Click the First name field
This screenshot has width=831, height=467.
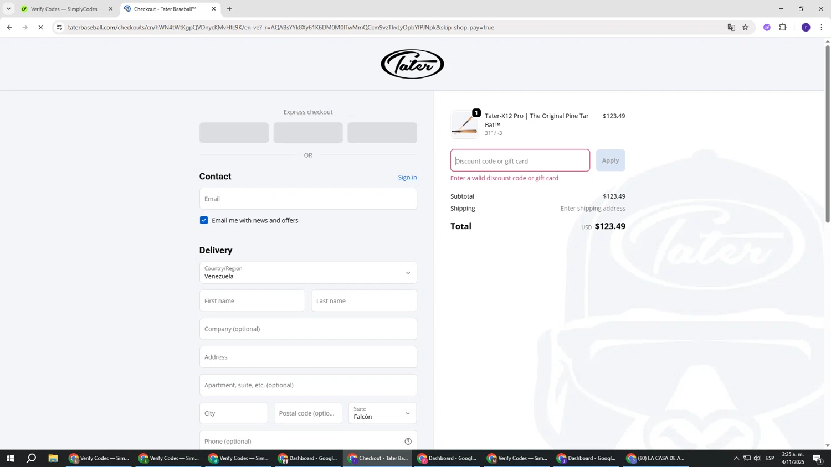click(x=252, y=301)
